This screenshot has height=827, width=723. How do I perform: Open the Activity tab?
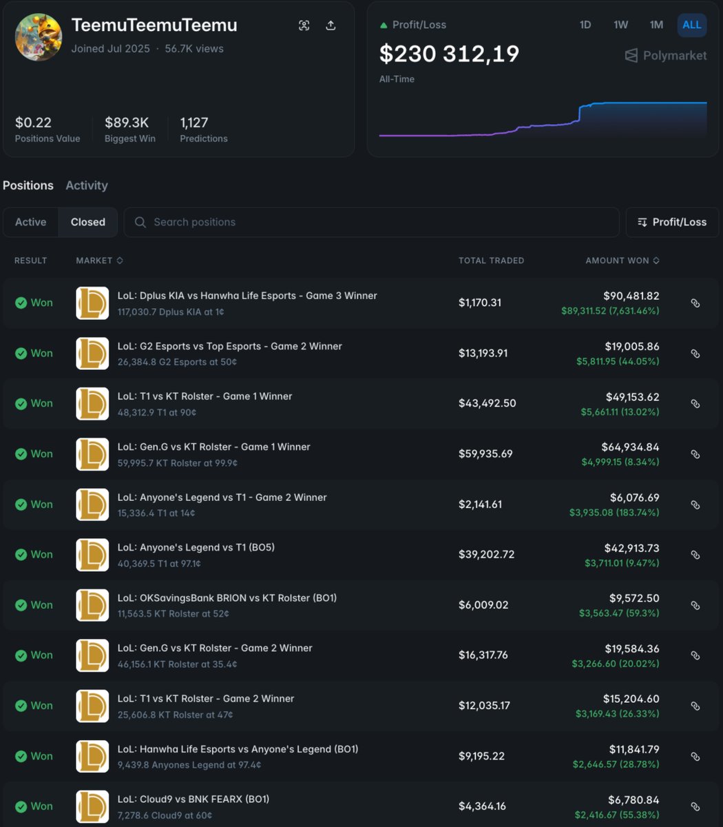tap(87, 185)
